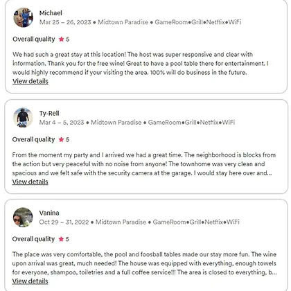Click the reviewer name Vanina
This screenshot has height=291, width=291.
click(x=49, y=213)
